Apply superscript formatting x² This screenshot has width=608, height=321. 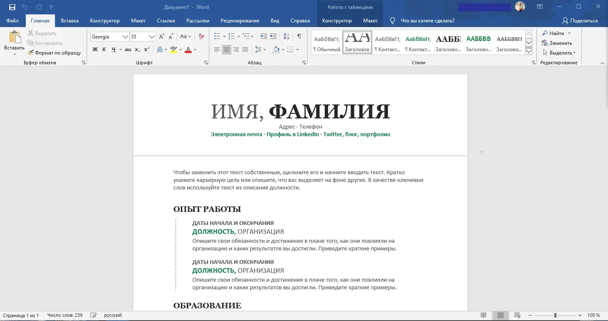147,49
